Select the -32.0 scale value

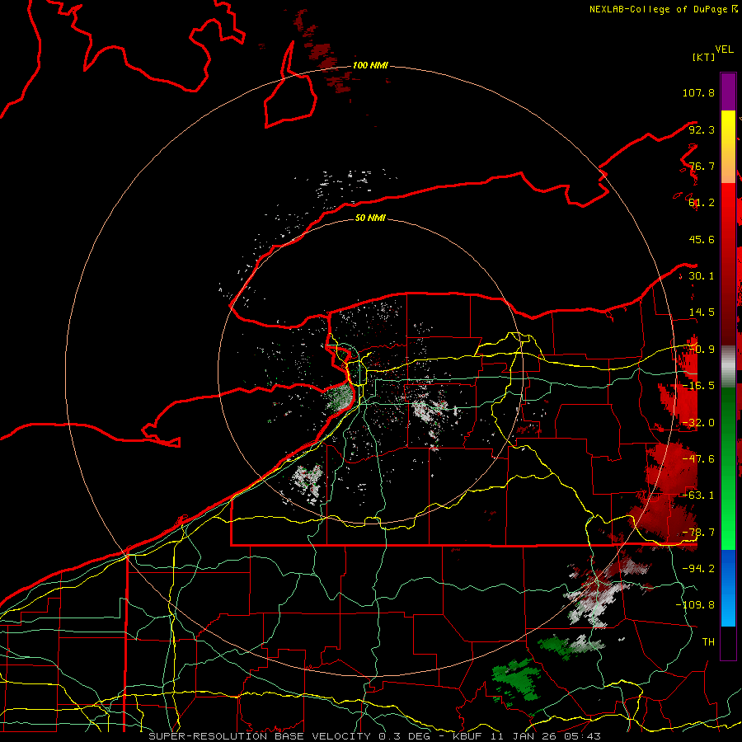click(698, 423)
